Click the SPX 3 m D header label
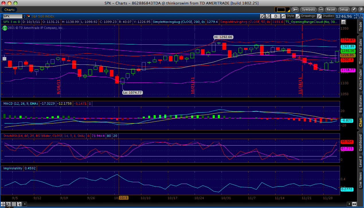 tap(12, 22)
